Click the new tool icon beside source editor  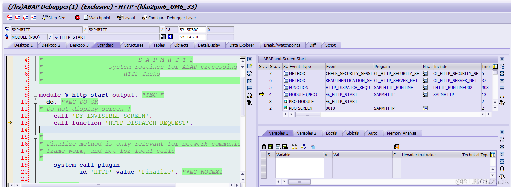[x=250, y=66]
